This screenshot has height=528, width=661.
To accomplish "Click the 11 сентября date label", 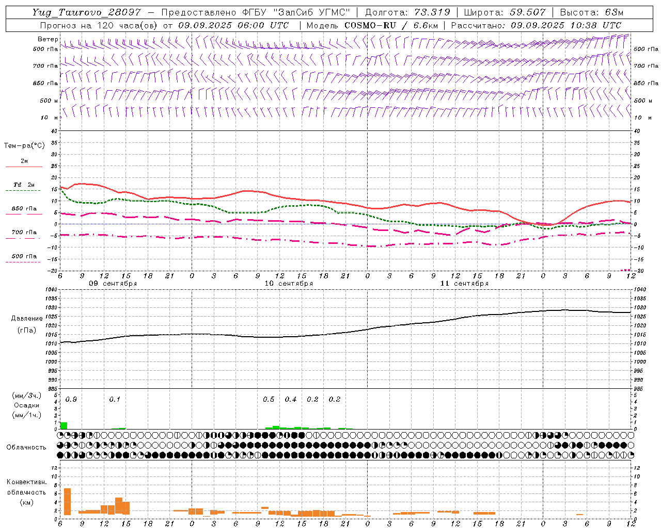I will [464, 283].
